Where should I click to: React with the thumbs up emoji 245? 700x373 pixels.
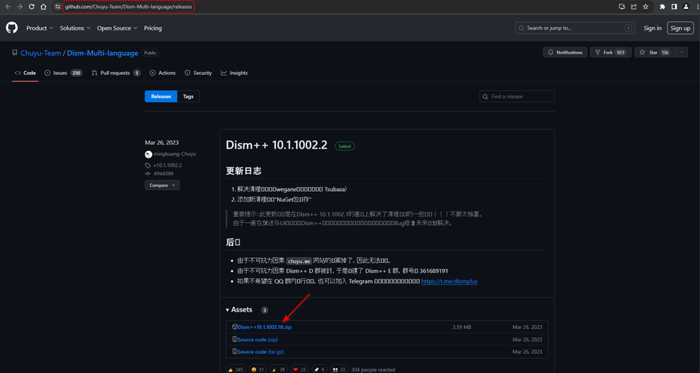pos(235,370)
